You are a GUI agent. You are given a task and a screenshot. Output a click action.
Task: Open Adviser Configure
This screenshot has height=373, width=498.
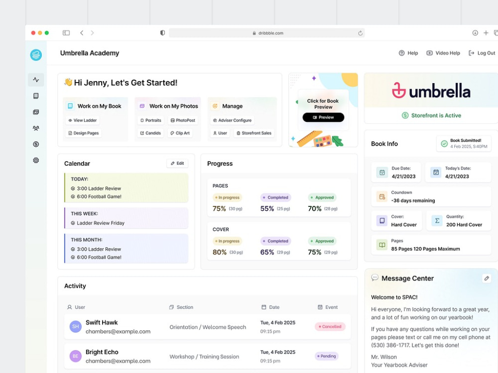(232, 120)
